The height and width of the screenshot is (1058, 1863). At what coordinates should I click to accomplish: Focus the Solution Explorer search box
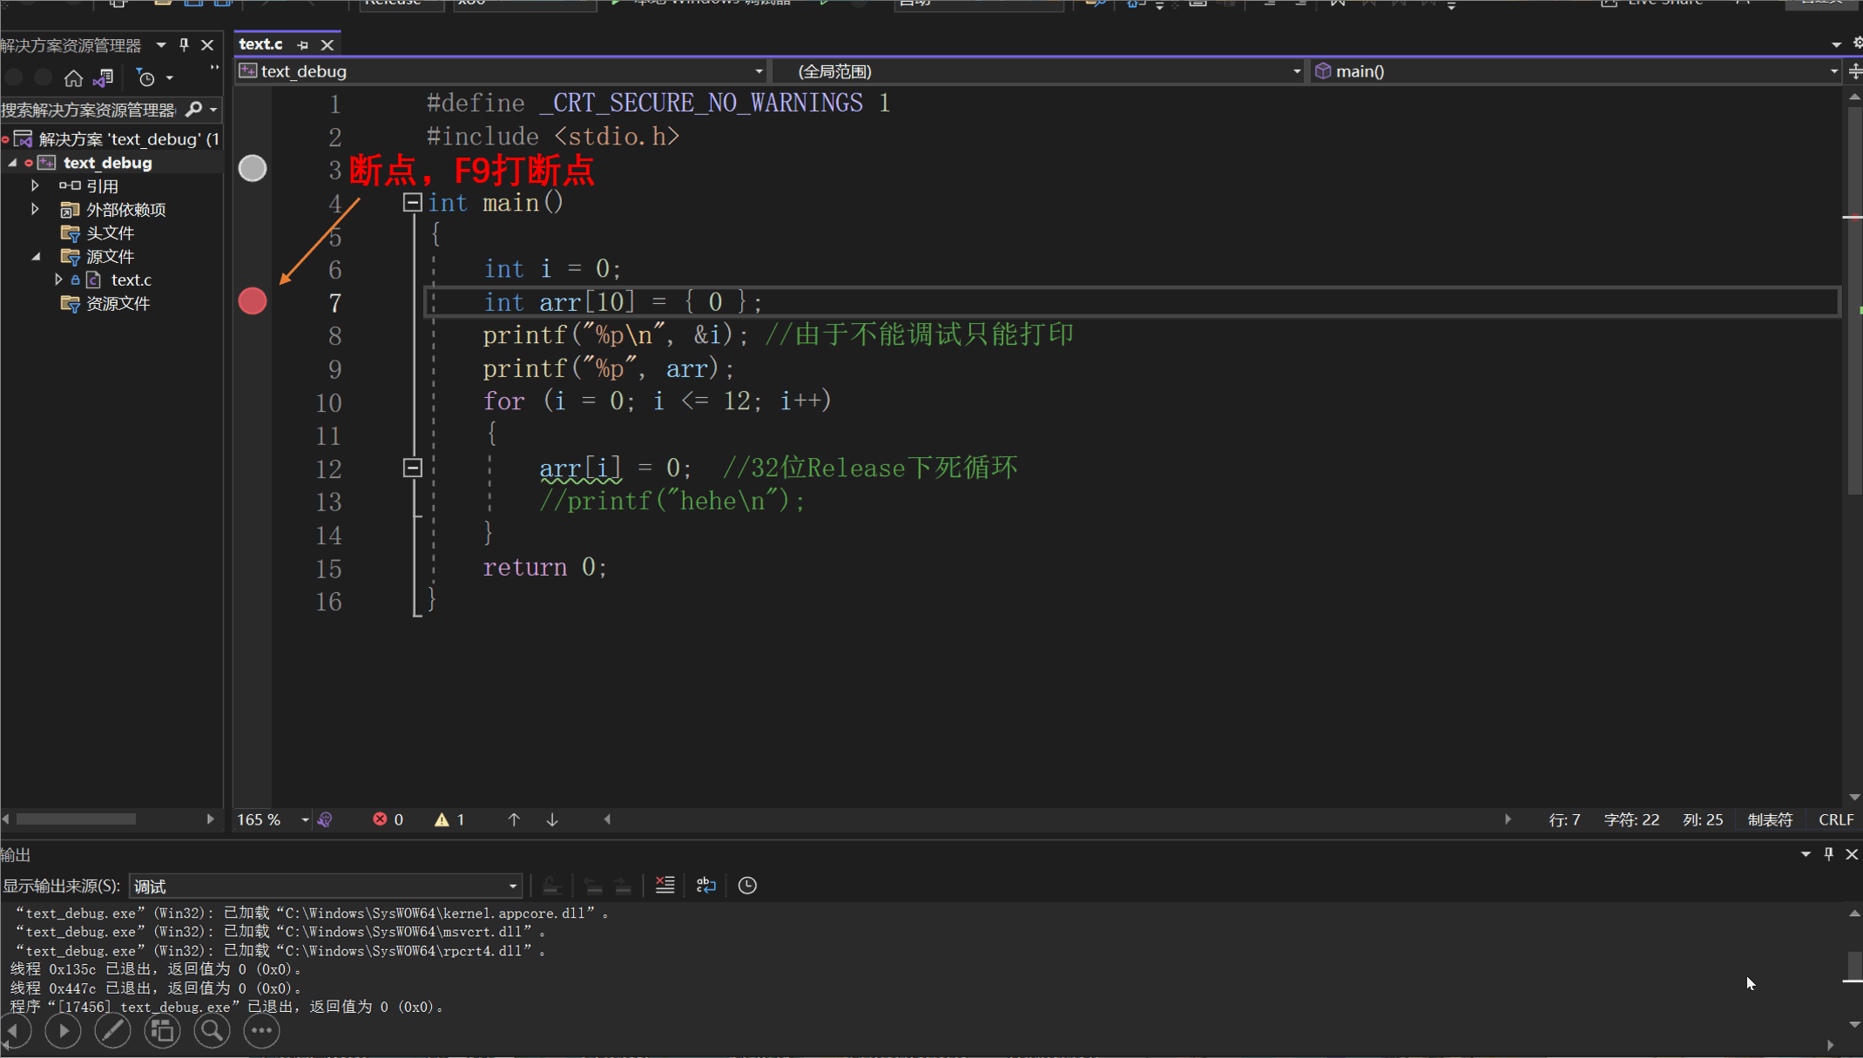pos(90,110)
